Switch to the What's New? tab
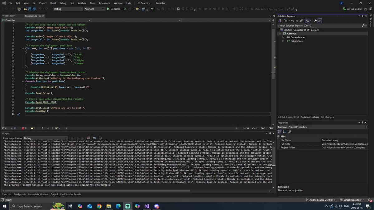The image size is (374, 210). point(9,16)
